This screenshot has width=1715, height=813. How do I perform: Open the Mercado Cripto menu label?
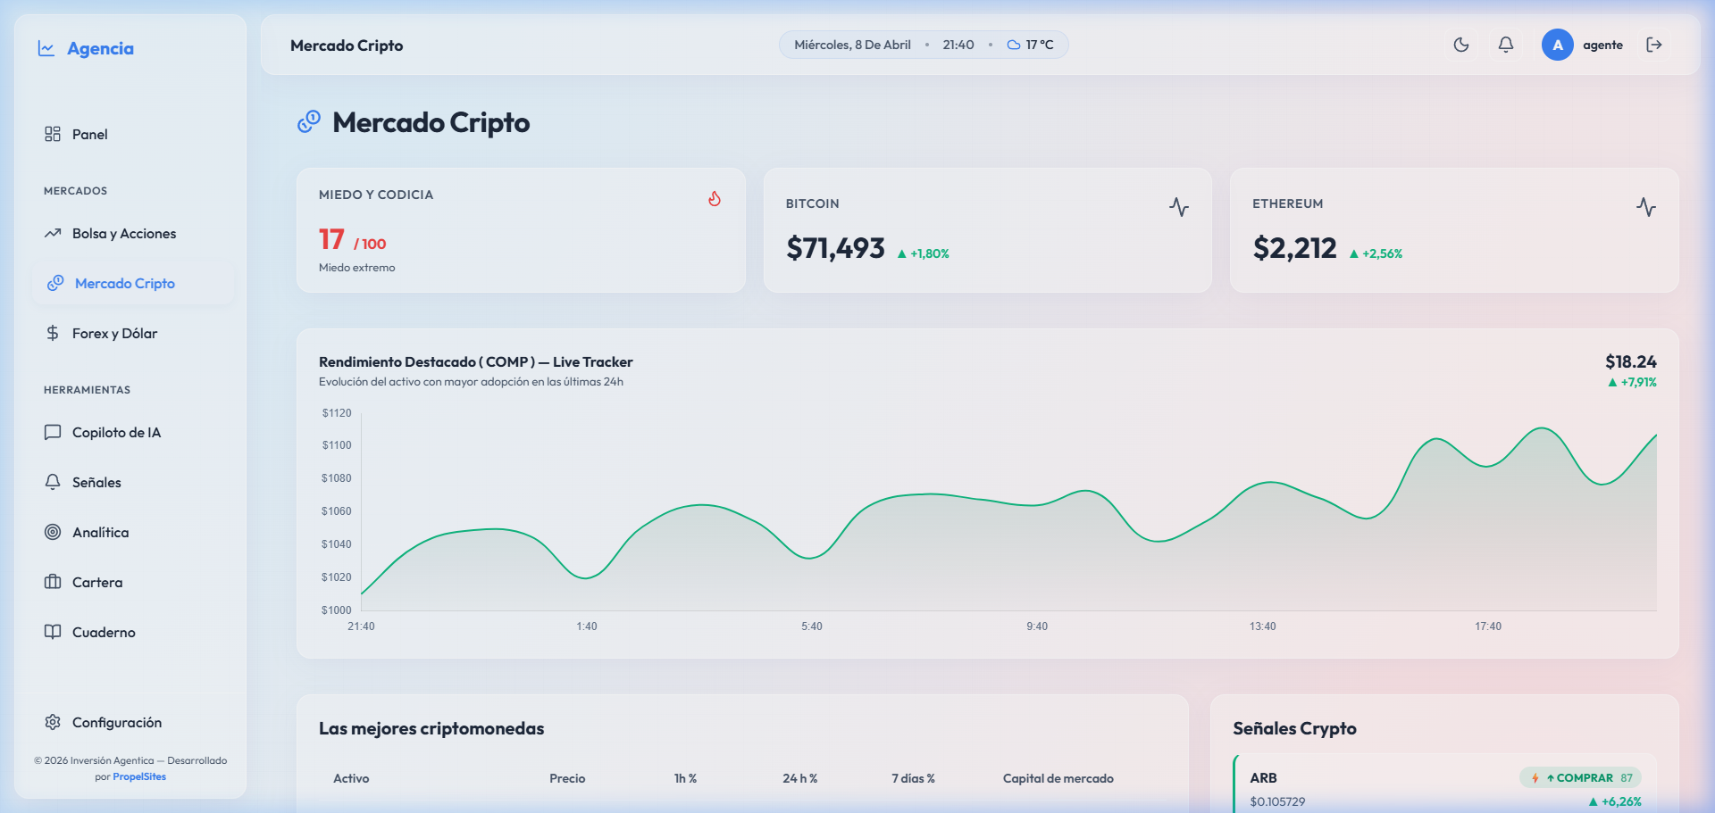point(125,283)
